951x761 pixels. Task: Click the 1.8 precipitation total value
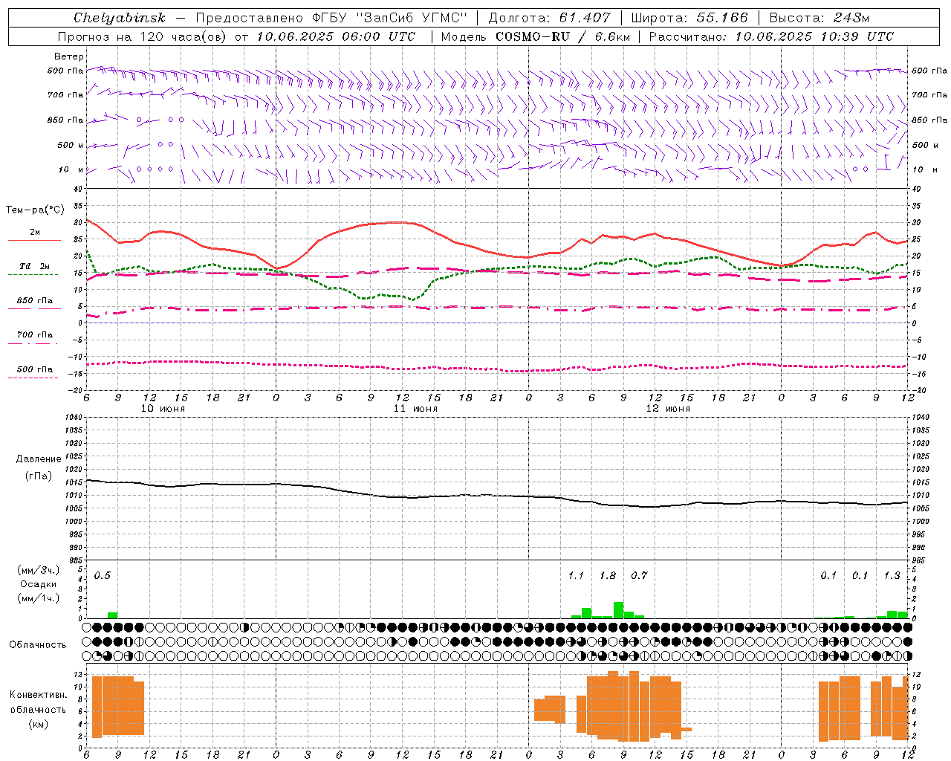click(608, 576)
